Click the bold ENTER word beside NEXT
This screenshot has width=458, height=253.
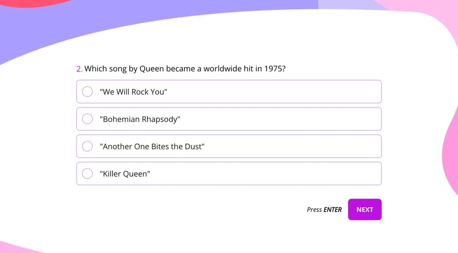click(333, 210)
